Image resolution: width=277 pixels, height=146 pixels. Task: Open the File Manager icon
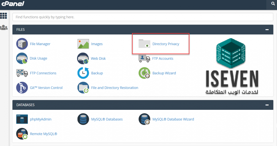pos(22,44)
